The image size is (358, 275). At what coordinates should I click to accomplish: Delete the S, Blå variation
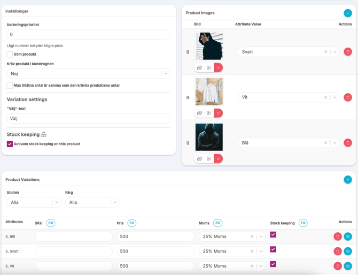tap(338, 236)
